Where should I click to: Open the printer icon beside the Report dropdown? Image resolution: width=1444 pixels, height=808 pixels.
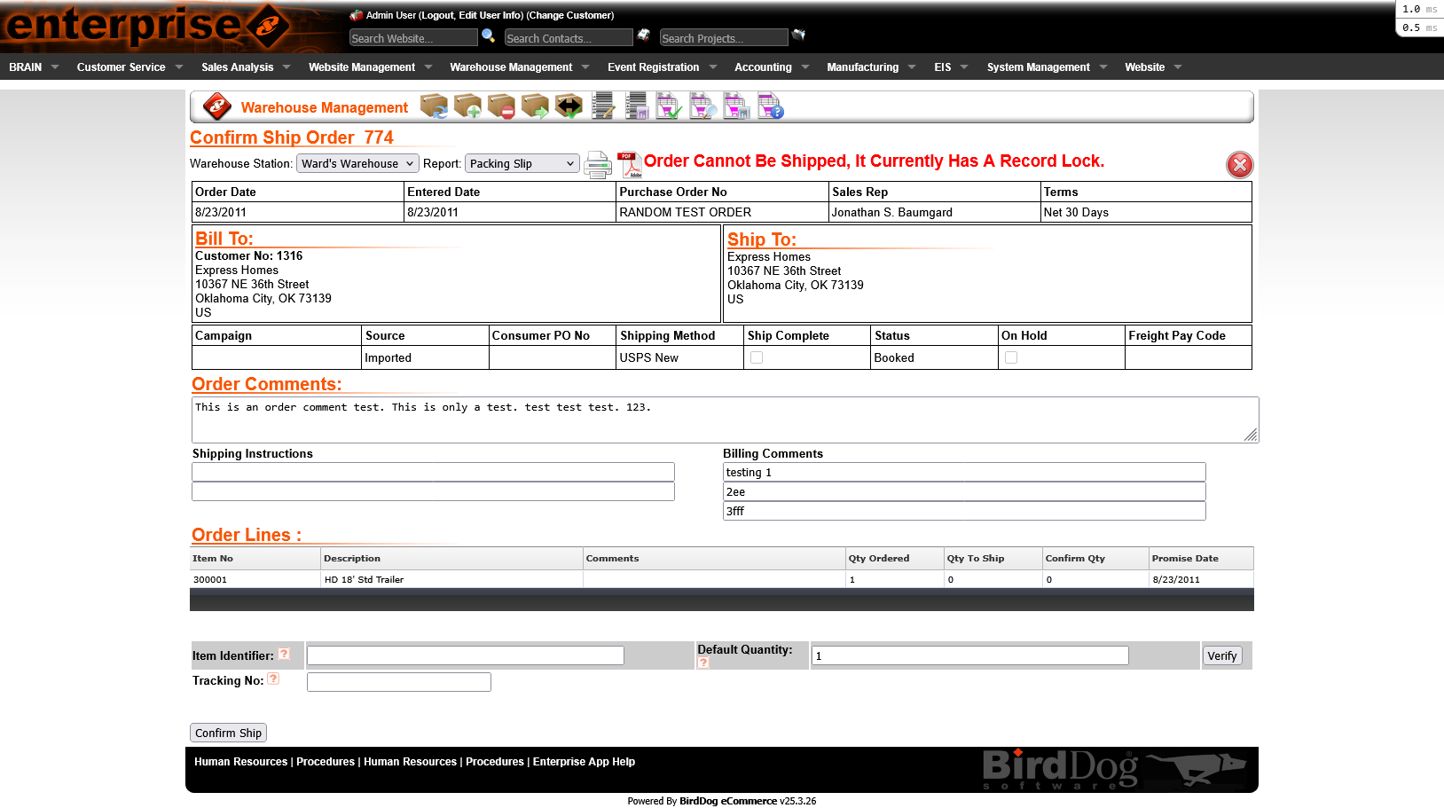coord(597,163)
